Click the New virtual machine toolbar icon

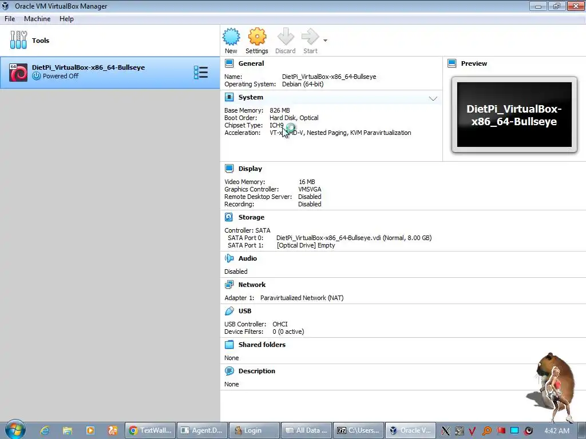(x=231, y=37)
